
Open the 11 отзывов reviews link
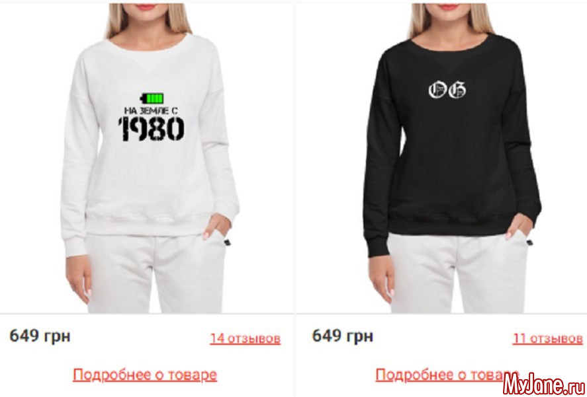pyautogui.click(x=548, y=338)
